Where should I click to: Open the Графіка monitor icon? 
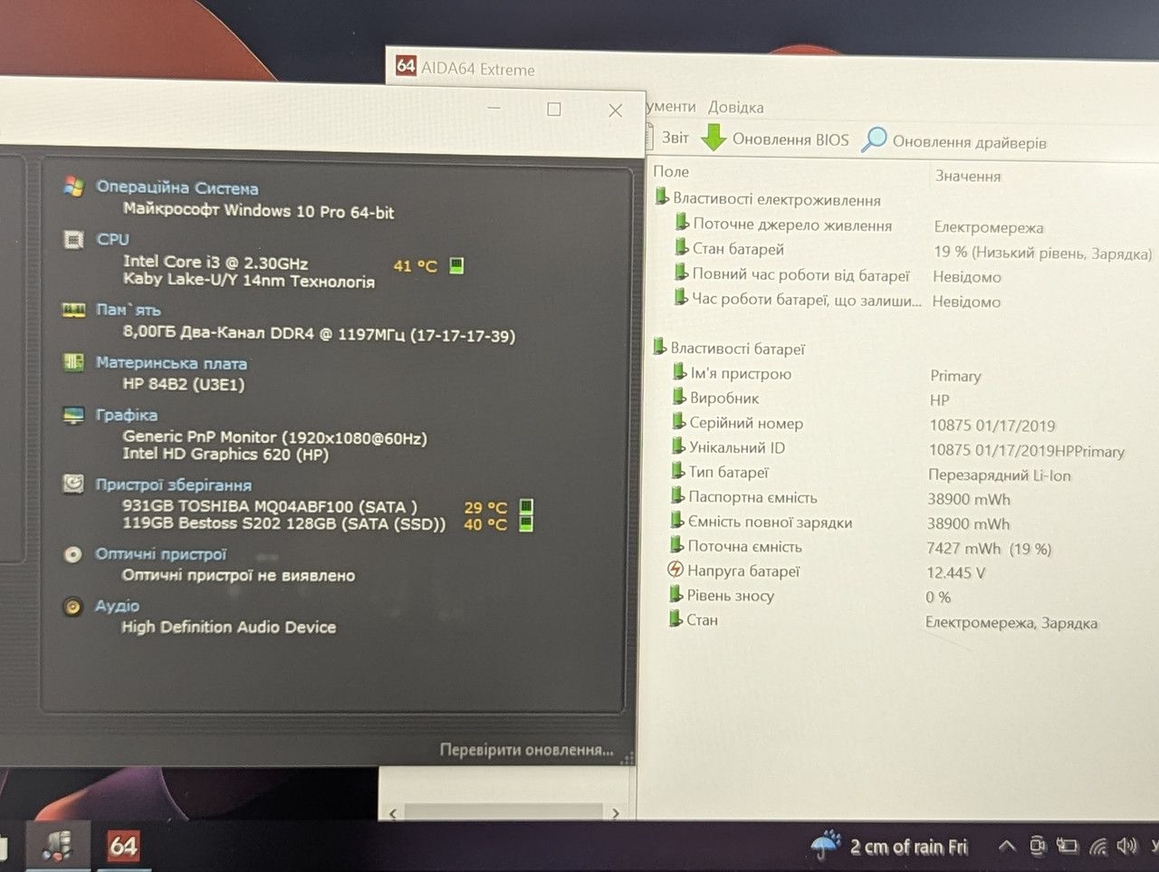coord(73,415)
